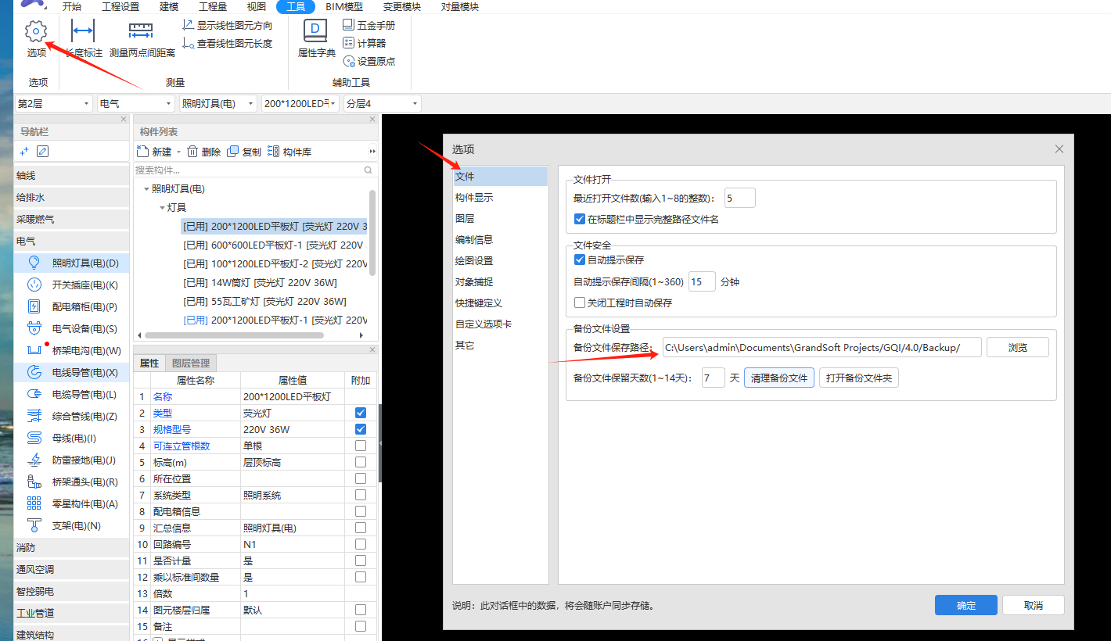Toggle 在标题栏中显示完整路径文件名 checkbox
Image resolution: width=1111 pixels, height=641 pixels.
580,220
